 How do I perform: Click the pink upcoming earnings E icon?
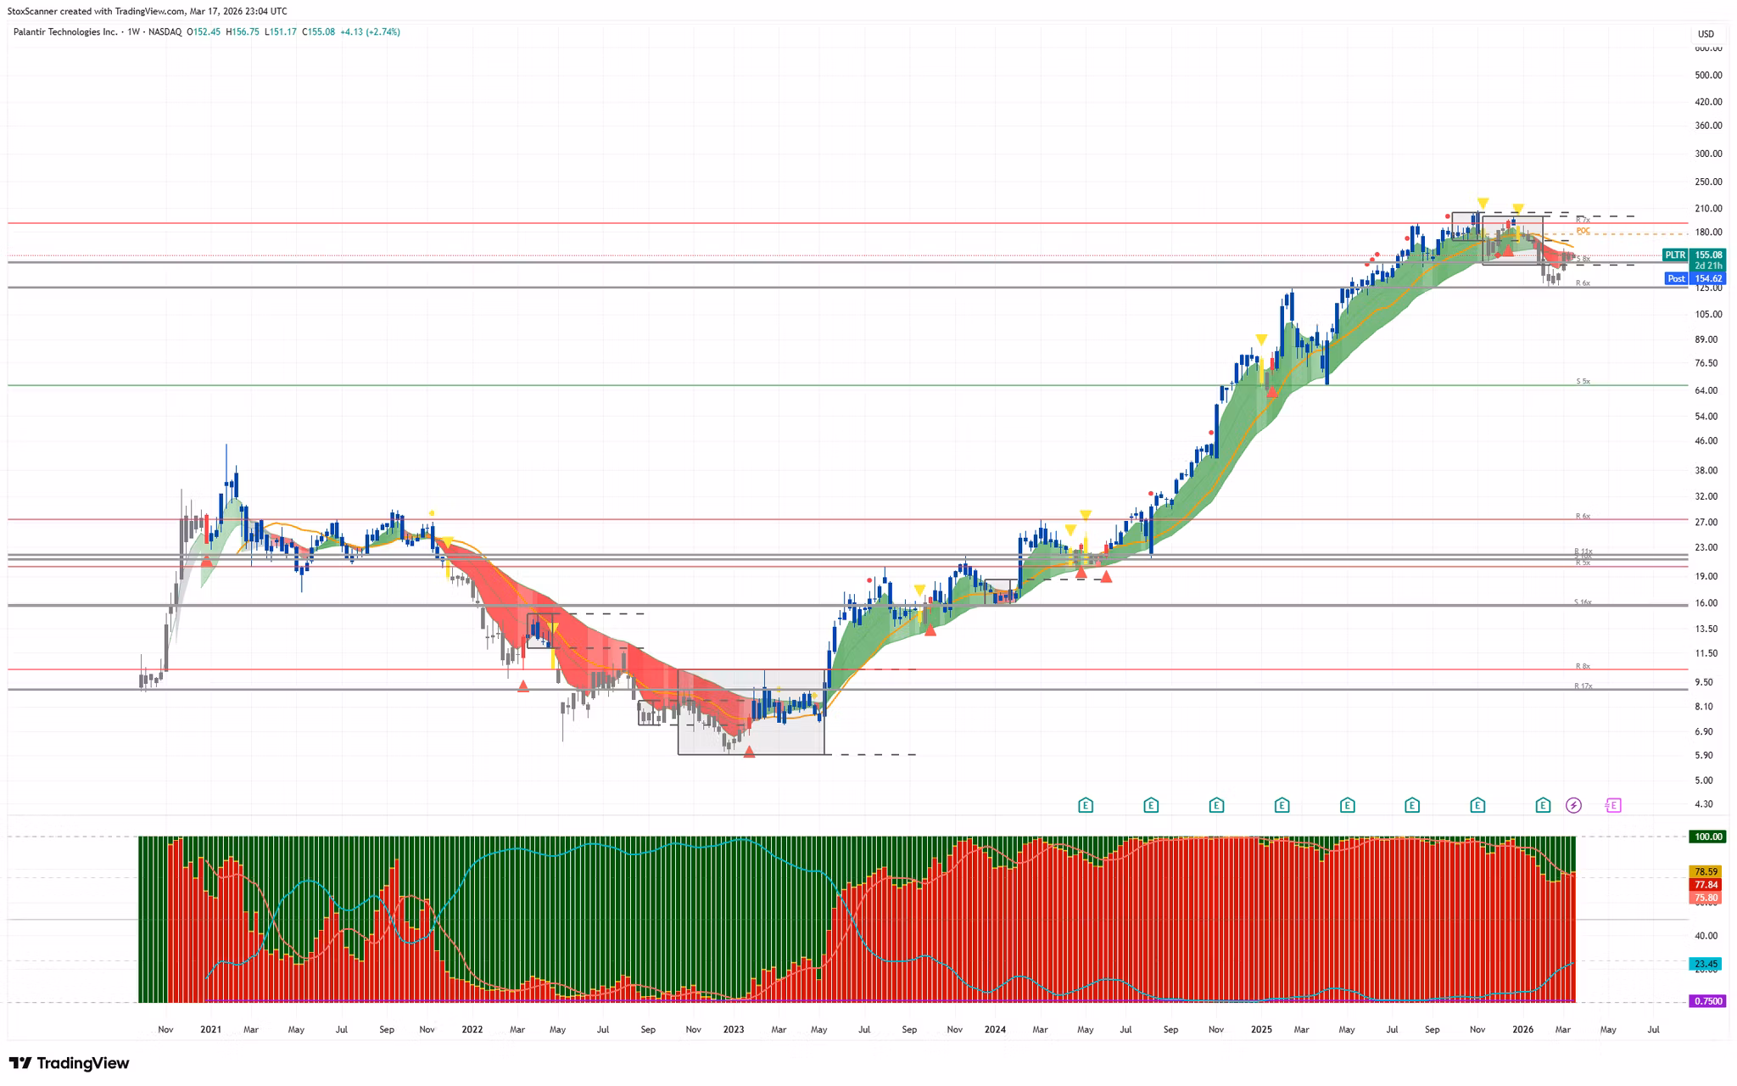pos(1613,805)
